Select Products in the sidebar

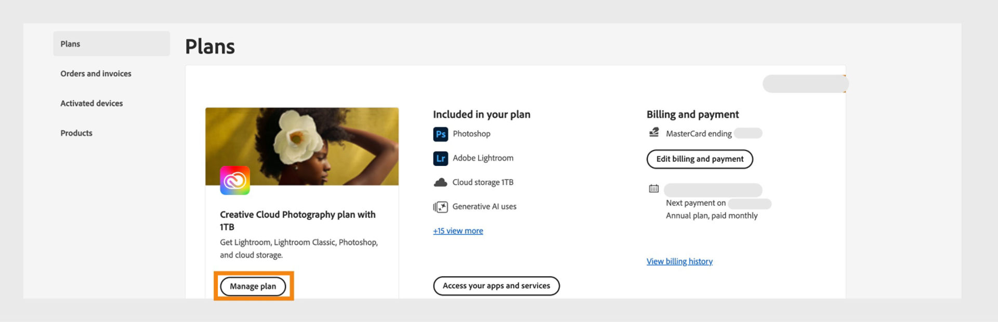pos(76,133)
